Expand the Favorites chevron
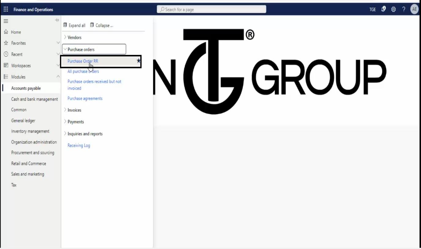The width and height of the screenshot is (421, 249). click(x=58, y=43)
